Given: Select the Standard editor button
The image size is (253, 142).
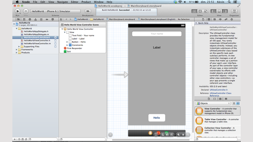Looking at the screenshot, I should pyautogui.click(x=194, y=11).
